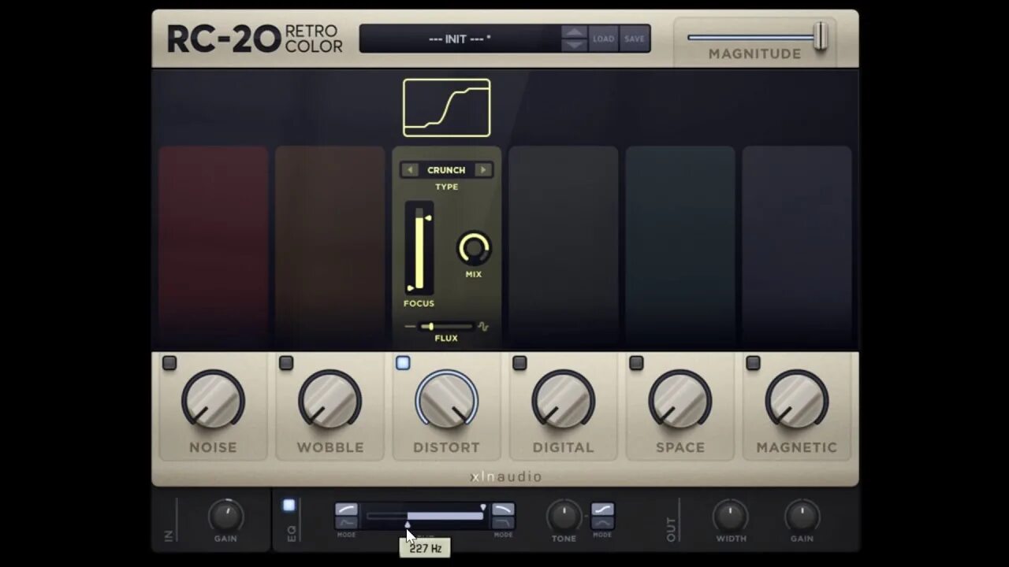Open the CRUNCH type selector
The width and height of the screenshot is (1009, 567).
[446, 170]
